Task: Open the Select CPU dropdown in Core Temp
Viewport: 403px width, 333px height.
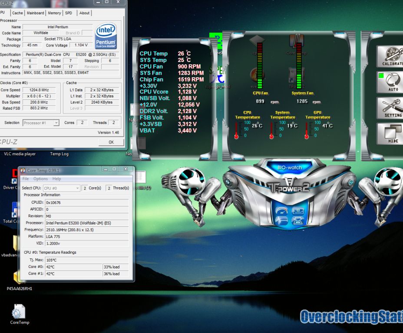Action: coord(62,188)
